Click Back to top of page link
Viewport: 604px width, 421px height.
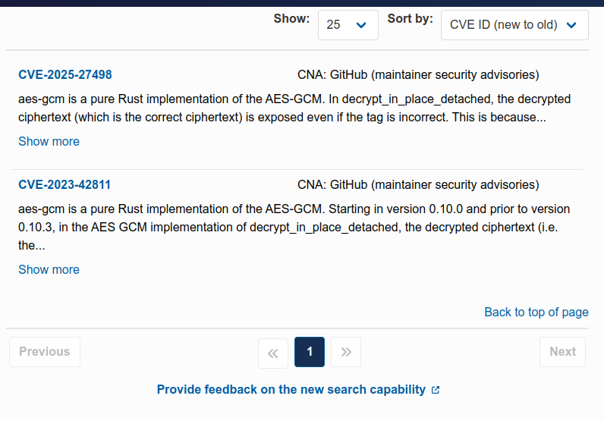536,312
